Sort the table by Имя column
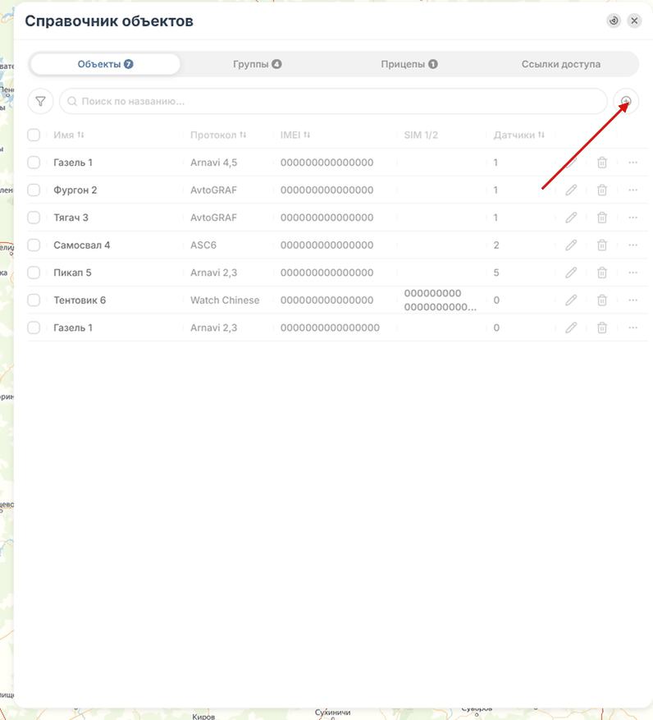Viewport: 653px width, 720px height. 69,135
